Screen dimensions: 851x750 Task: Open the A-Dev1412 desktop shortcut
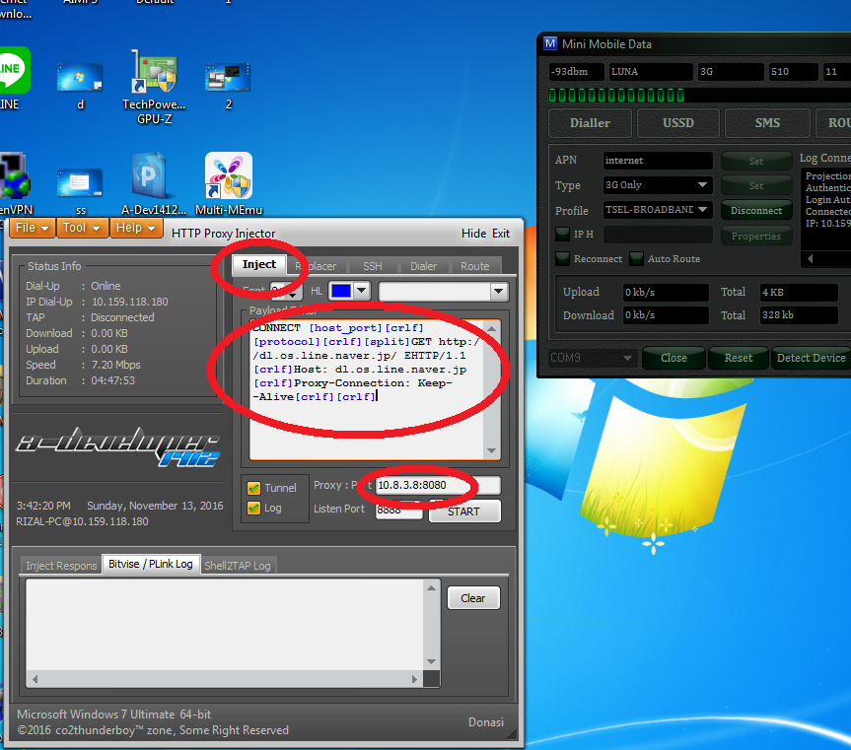coord(150,172)
